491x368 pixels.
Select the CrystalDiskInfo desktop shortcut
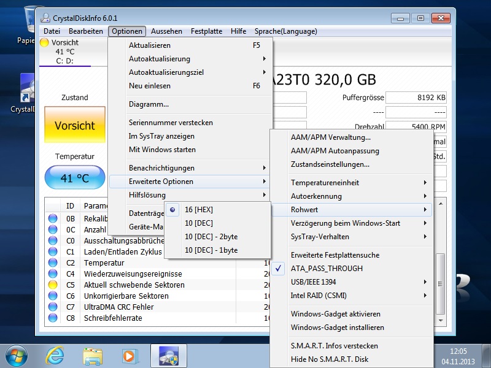coord(23,93)
